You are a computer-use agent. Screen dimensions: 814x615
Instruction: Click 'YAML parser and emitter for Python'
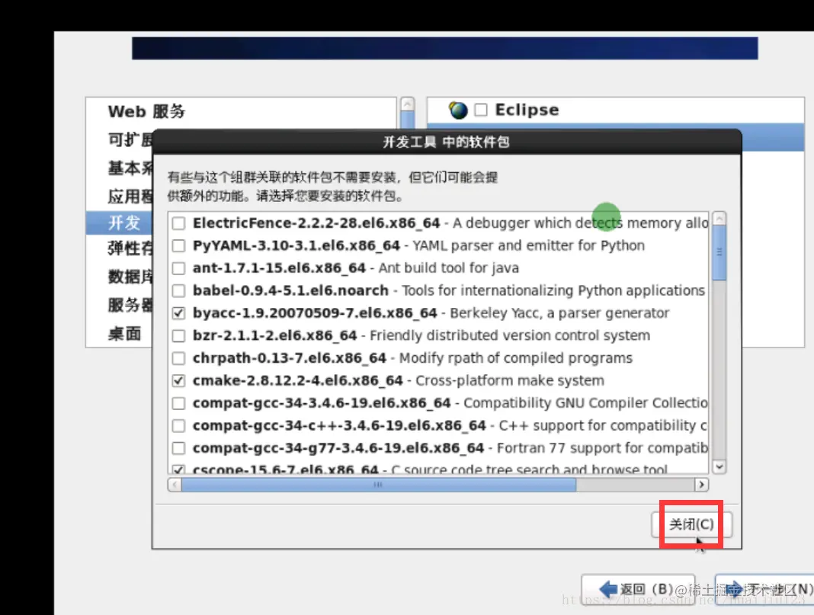coord(528,246)
